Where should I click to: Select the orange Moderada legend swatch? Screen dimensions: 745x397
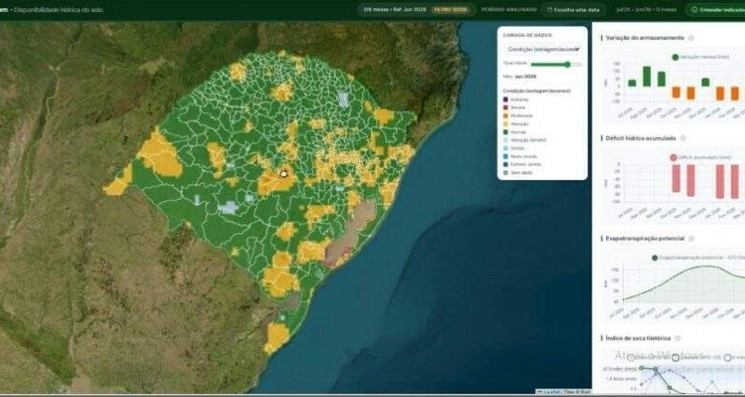point(506,116)
